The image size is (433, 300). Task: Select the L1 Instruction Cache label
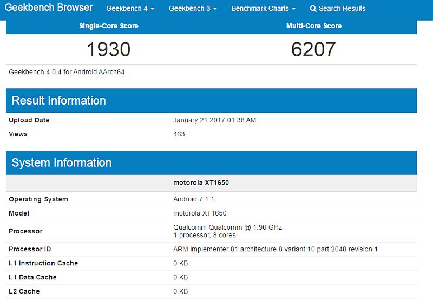click(x=43, y=264)
